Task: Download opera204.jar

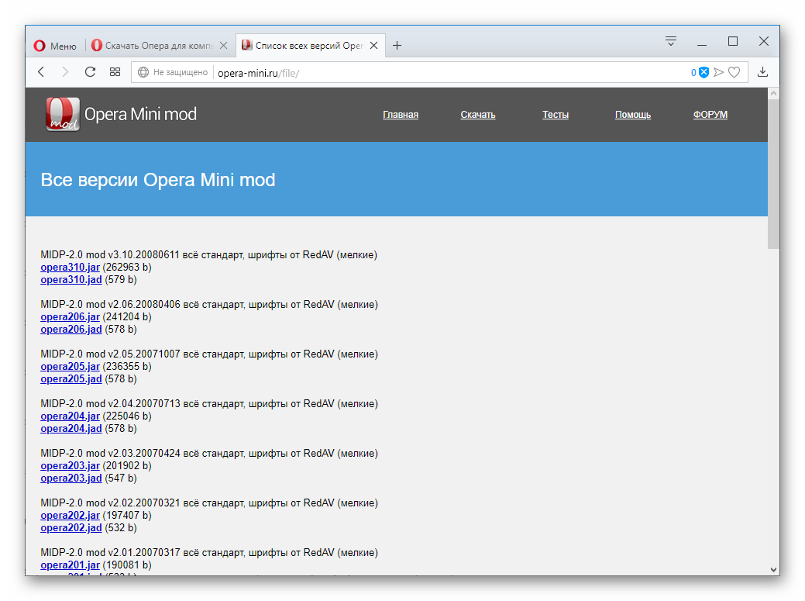Action: tap(71, 416)
